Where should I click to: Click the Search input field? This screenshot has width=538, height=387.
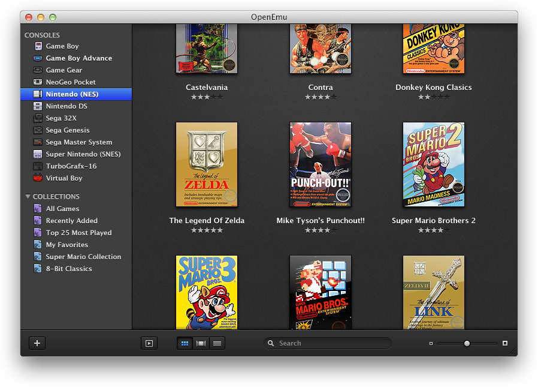point(327,343)
